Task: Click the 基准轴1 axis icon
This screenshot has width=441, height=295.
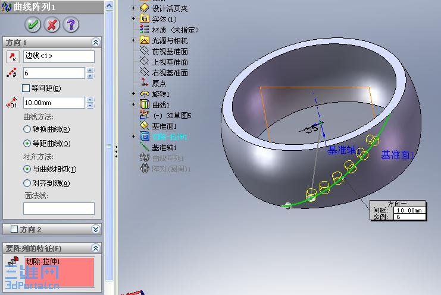Action: pos(144,147)
